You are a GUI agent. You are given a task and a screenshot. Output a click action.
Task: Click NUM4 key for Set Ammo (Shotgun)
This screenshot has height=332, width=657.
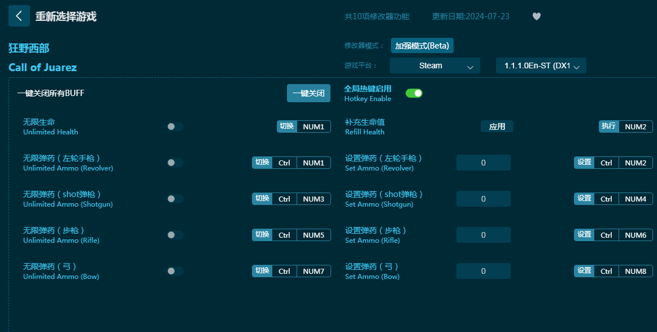(x=636, y=199)
